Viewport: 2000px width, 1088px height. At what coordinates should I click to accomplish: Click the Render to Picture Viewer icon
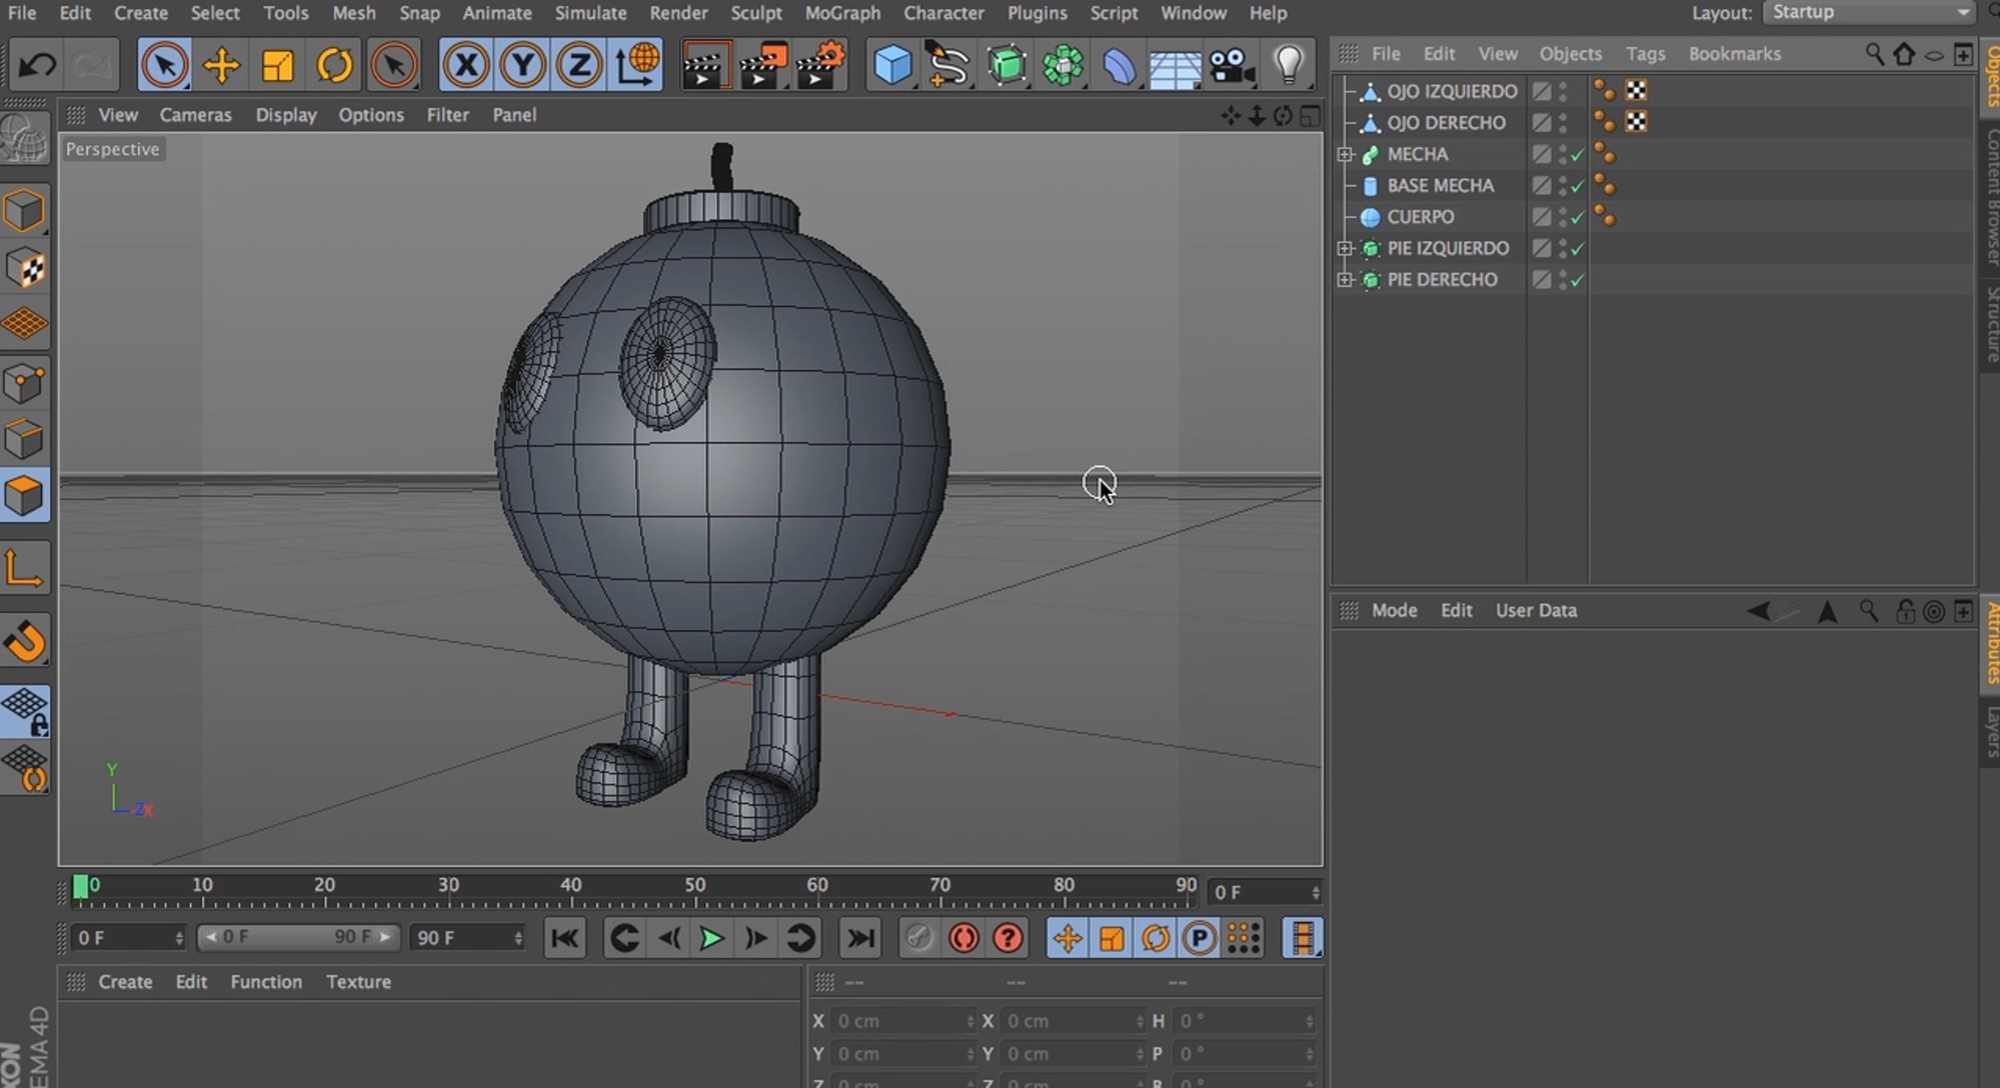coord(762,65)
